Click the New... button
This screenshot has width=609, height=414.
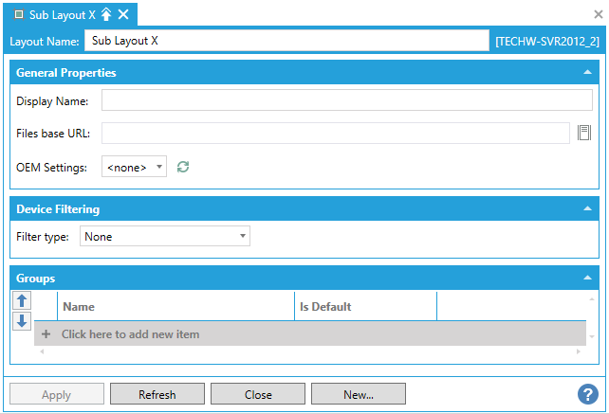tap(358, 394)
